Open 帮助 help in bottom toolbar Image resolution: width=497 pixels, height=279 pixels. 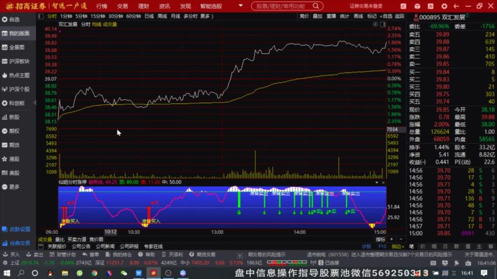147,254
